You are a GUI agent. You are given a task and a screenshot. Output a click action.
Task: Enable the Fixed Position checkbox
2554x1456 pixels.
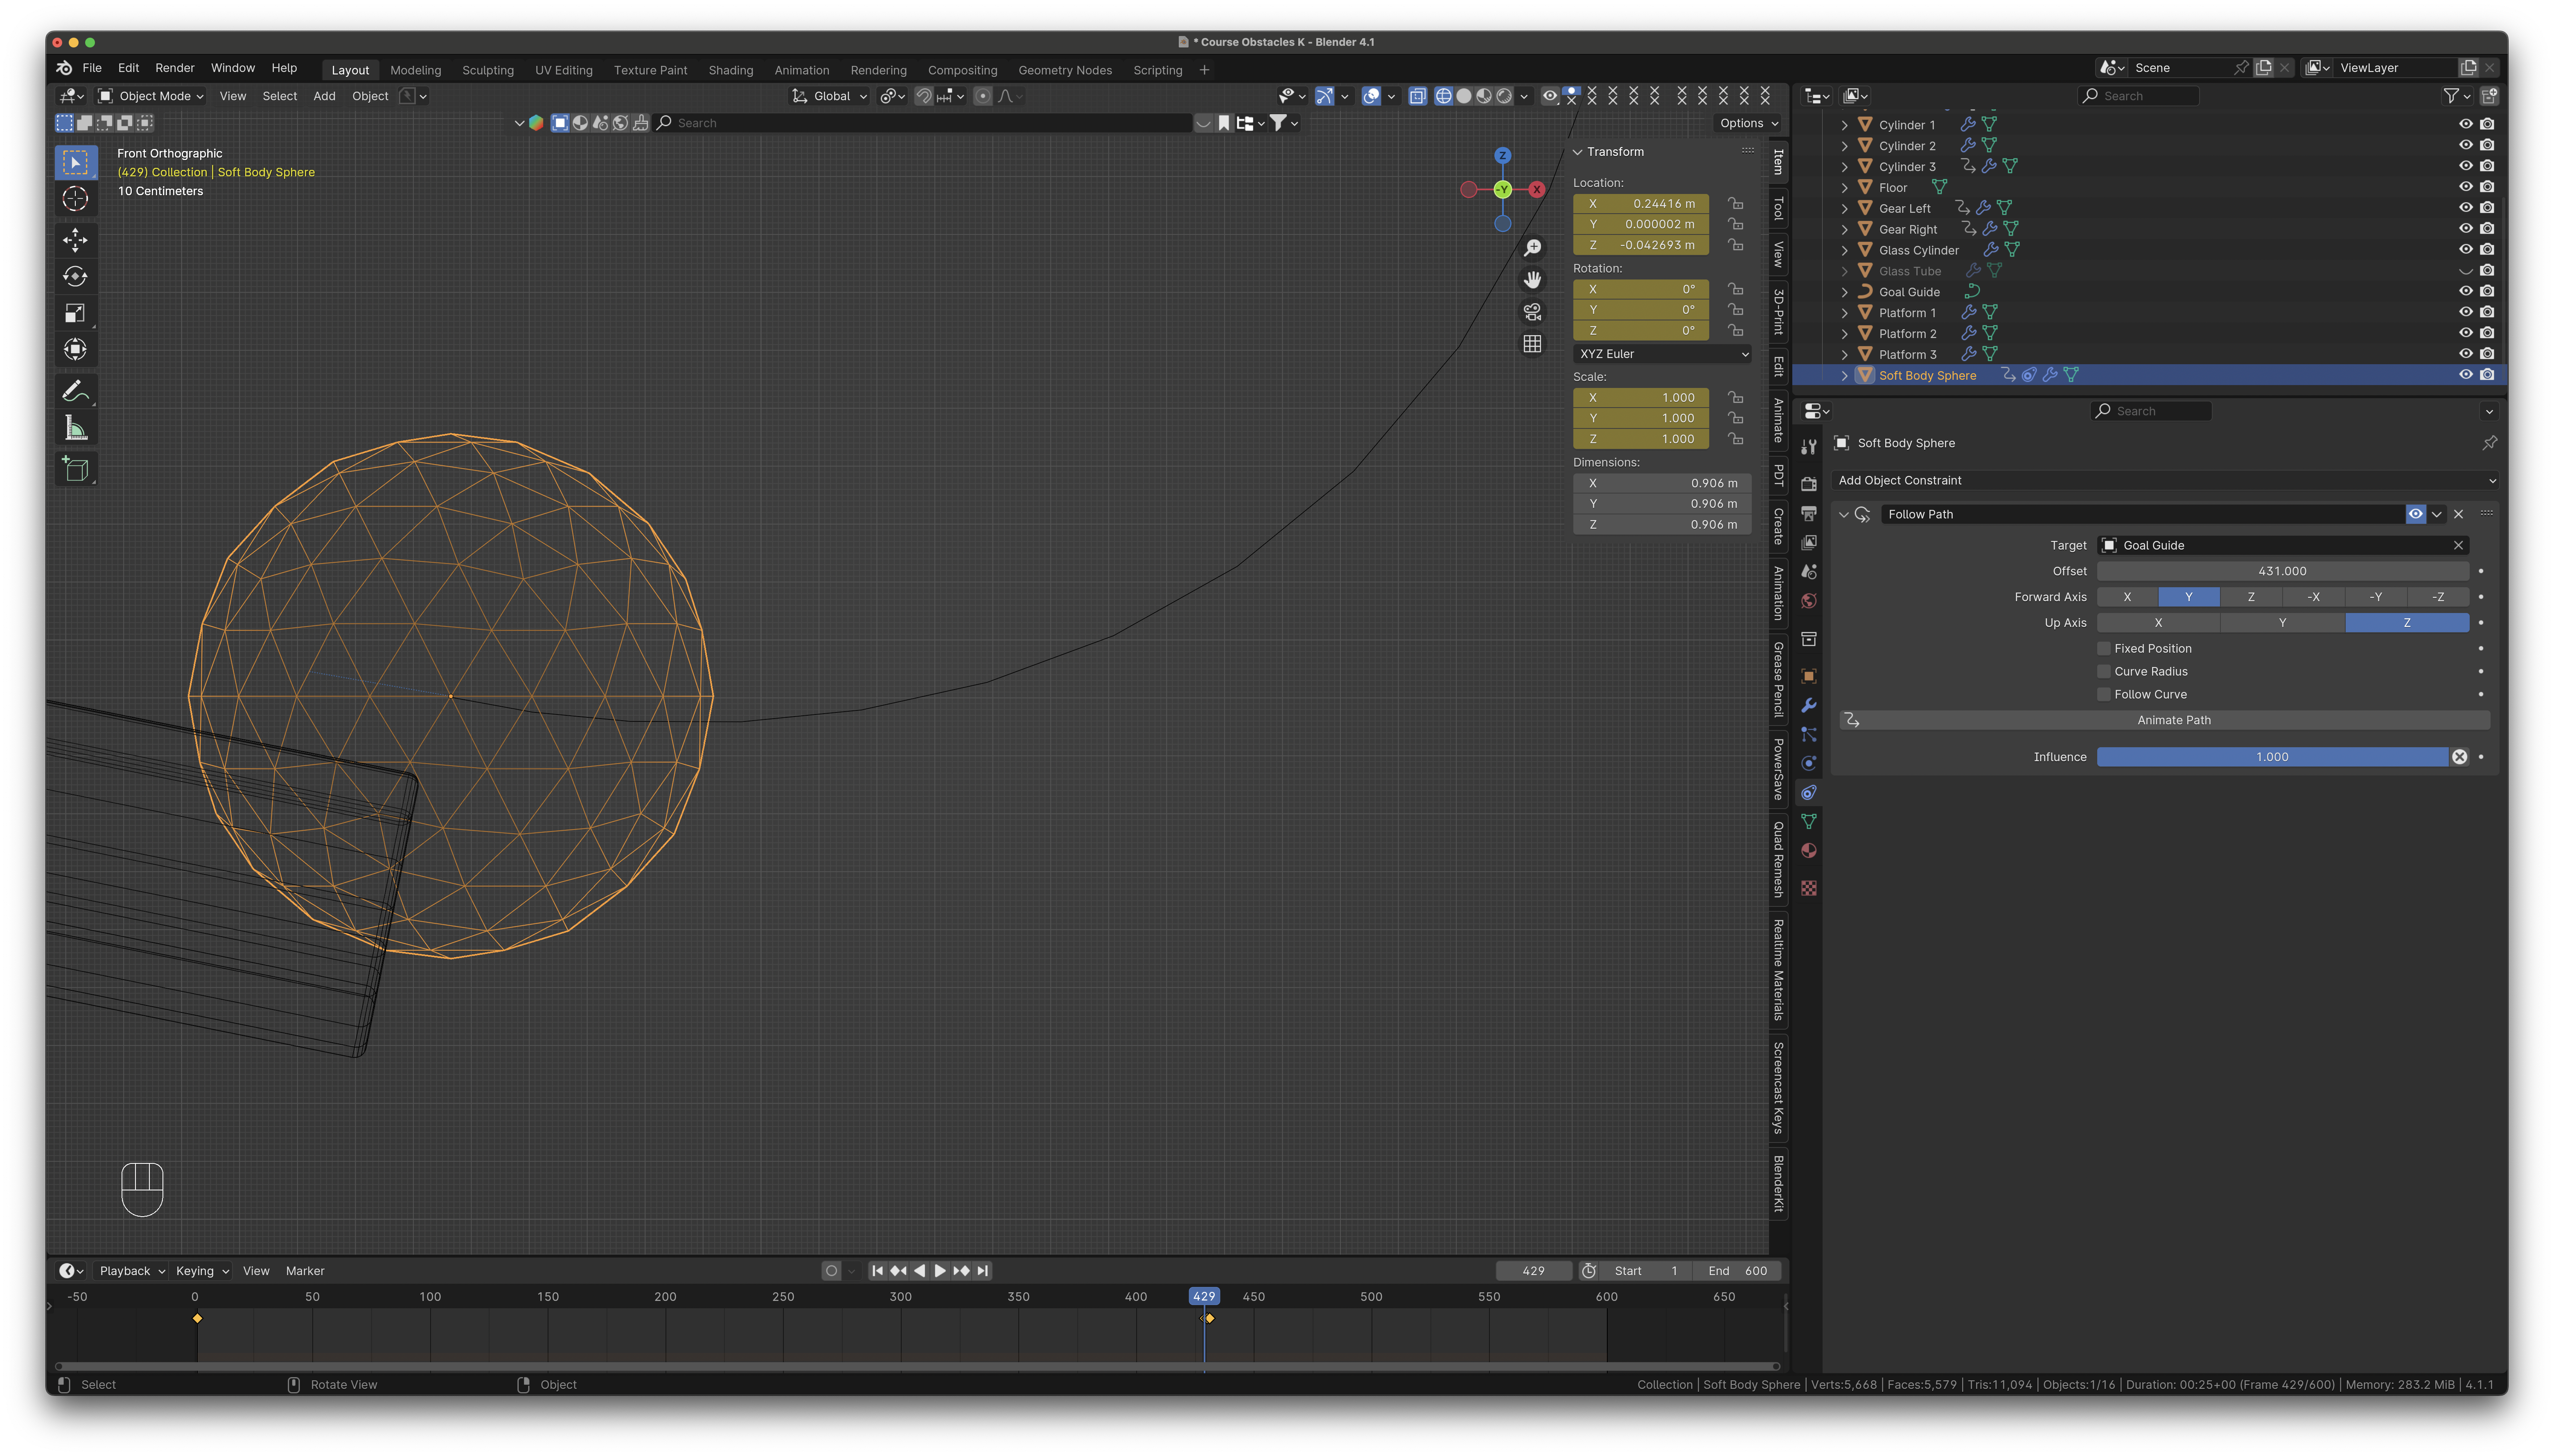(x=2104, y=649)
